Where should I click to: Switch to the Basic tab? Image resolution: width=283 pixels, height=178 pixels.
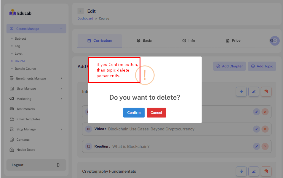144,41
